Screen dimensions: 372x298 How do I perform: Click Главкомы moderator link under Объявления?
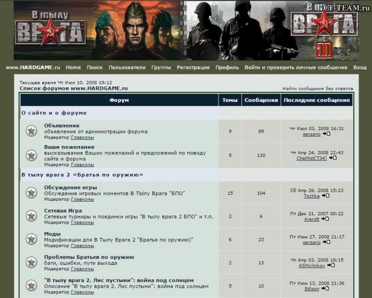82,138
